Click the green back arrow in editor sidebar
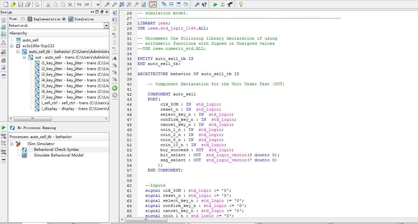The image size is (418, 224). [115, 88]
